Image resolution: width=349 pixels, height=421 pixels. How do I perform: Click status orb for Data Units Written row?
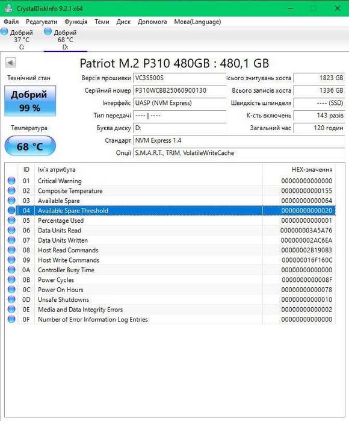(11, 240)
